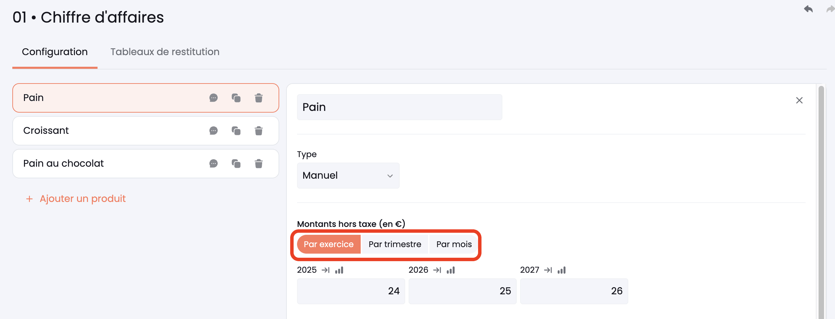Delete the Pain product row
Screen dimensions: 835x319
point(259,98)
